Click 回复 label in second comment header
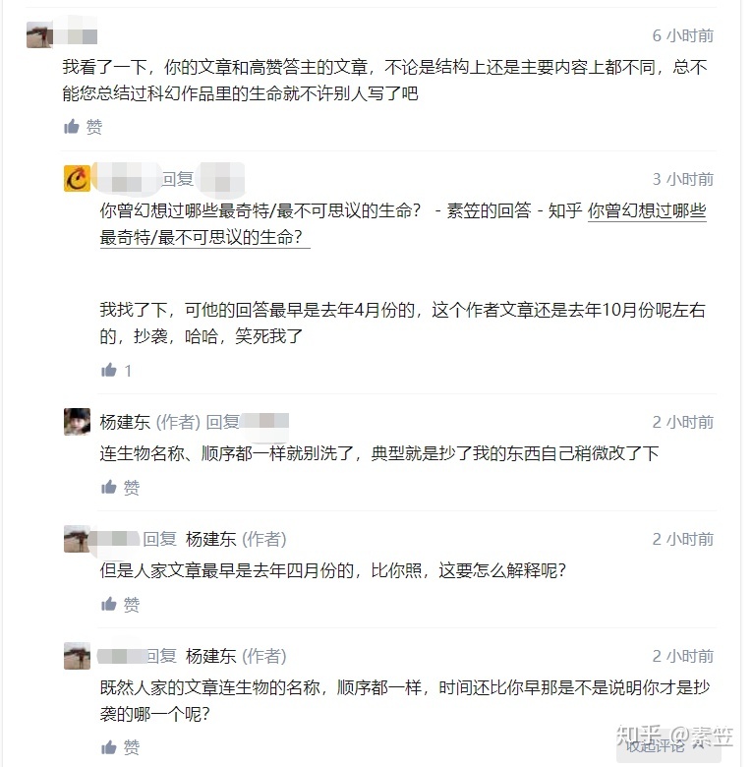Image resolution: width=752 pixels, height=767 pixels. (178, 179)
